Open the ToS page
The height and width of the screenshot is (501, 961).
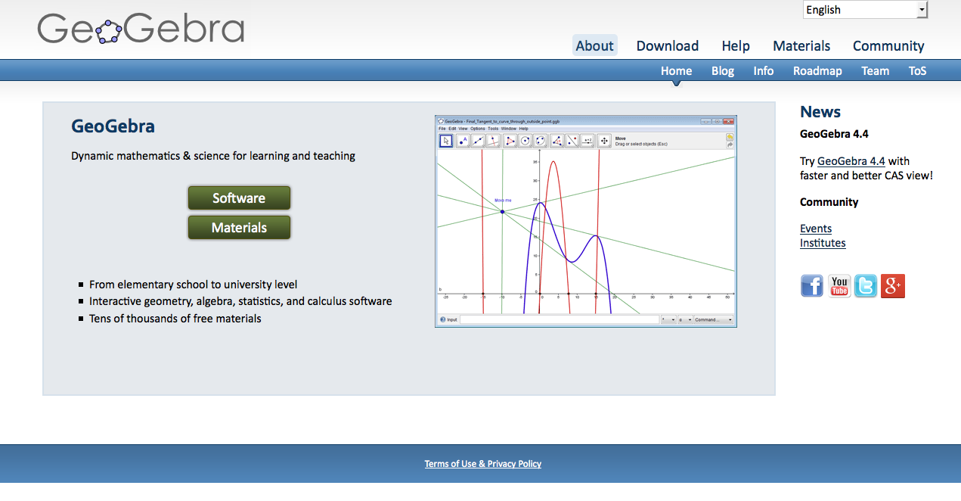click(917, 70)
